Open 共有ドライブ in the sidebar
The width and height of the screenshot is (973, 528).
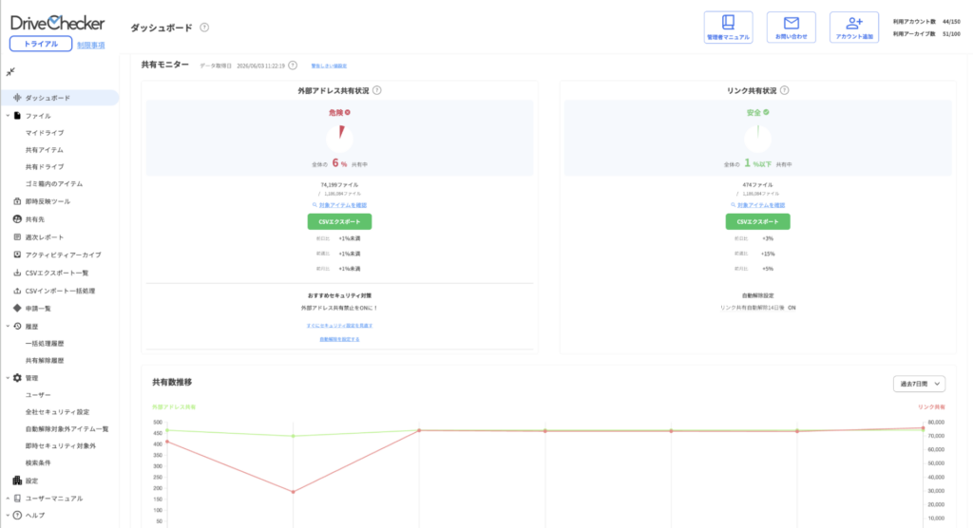tap(45, 166)
